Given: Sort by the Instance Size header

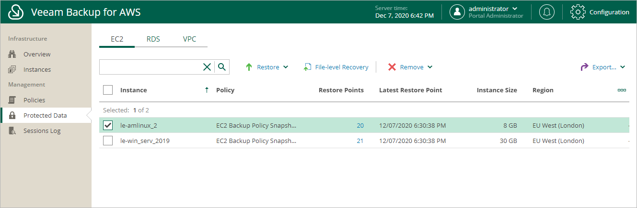Looking at the screenshot, I should pyautogui.click(x=497, y=90).
